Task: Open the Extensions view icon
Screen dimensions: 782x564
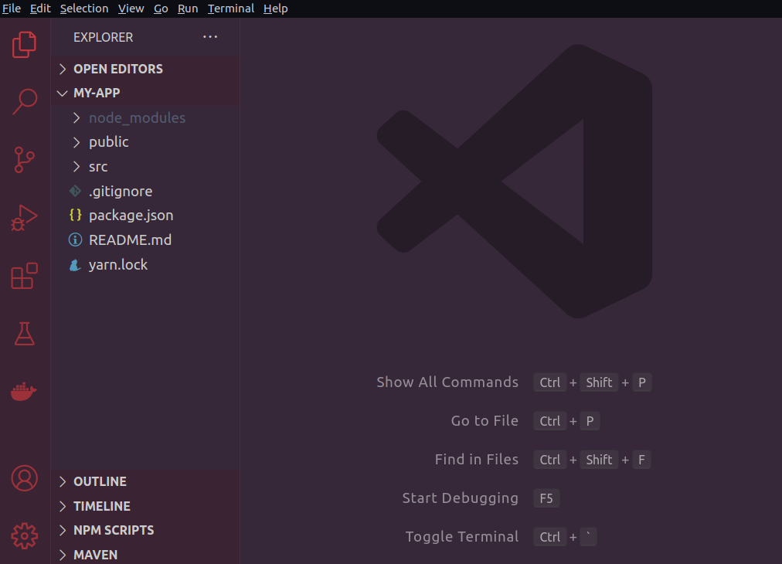Action: [x=25, y=276]
